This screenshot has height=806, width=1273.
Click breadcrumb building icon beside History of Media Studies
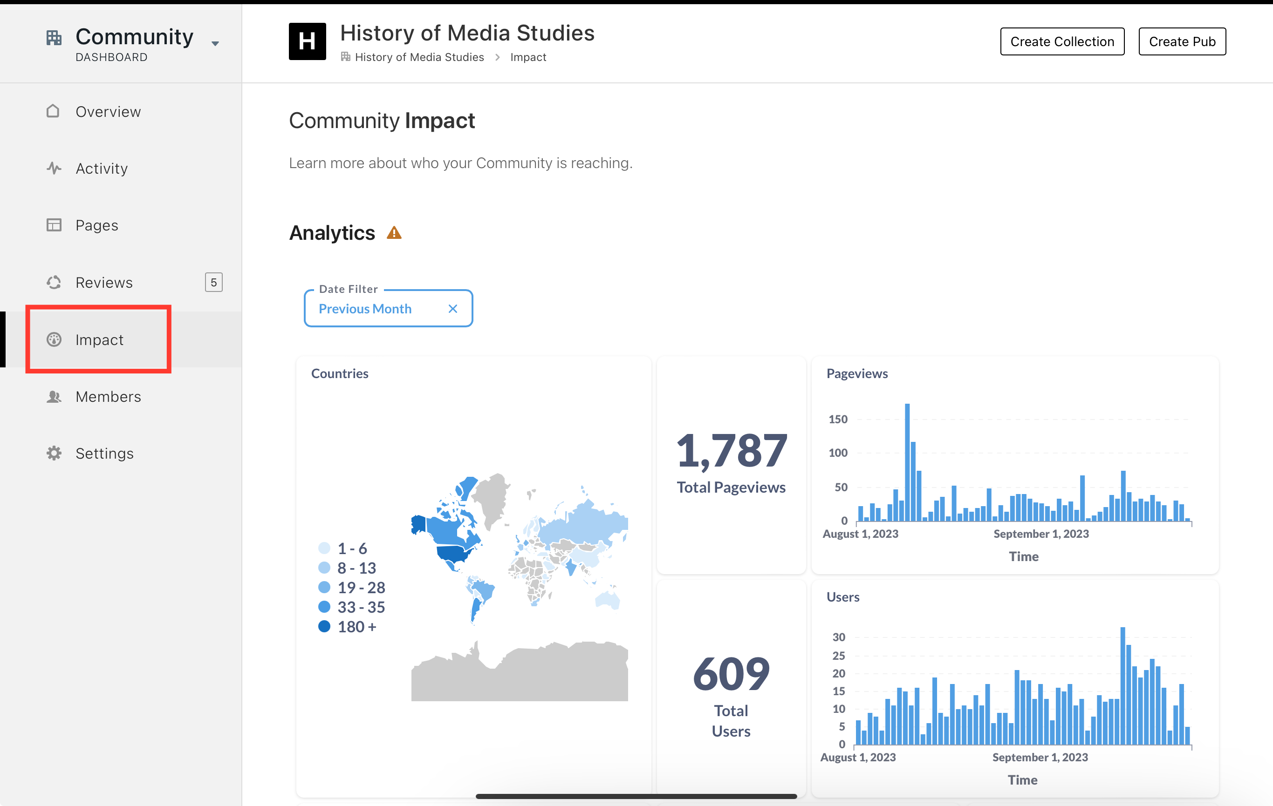coord(346,57)
